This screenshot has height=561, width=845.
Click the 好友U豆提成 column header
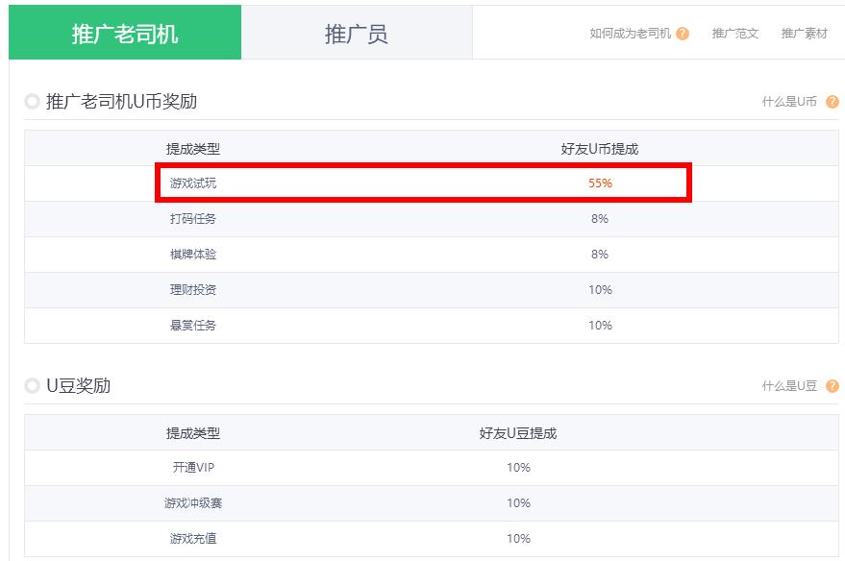coord(518,433)
